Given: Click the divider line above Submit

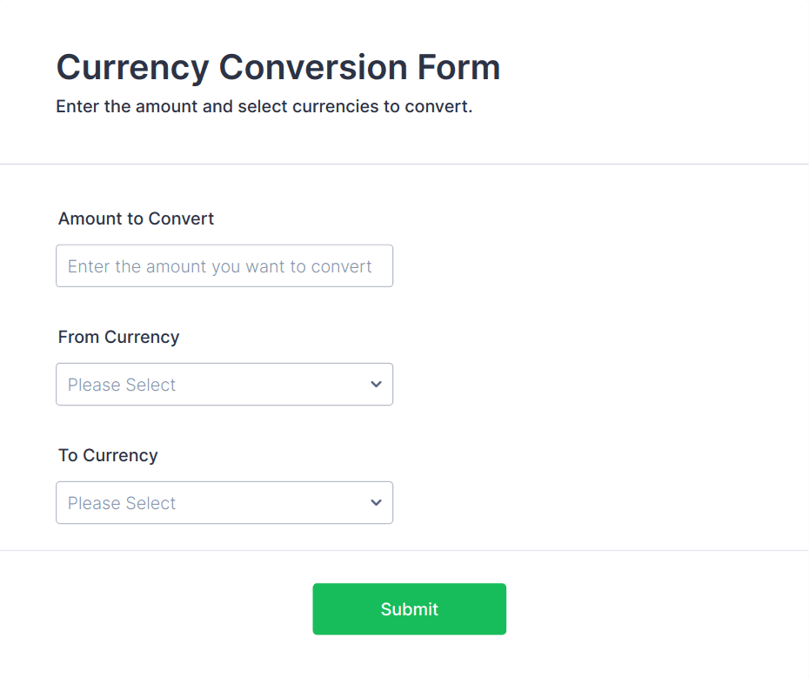Looking at the screenshot, I should coord(404,550).
